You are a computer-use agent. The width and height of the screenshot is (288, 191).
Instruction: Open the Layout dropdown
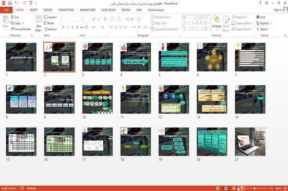click(x=50, y=17)
